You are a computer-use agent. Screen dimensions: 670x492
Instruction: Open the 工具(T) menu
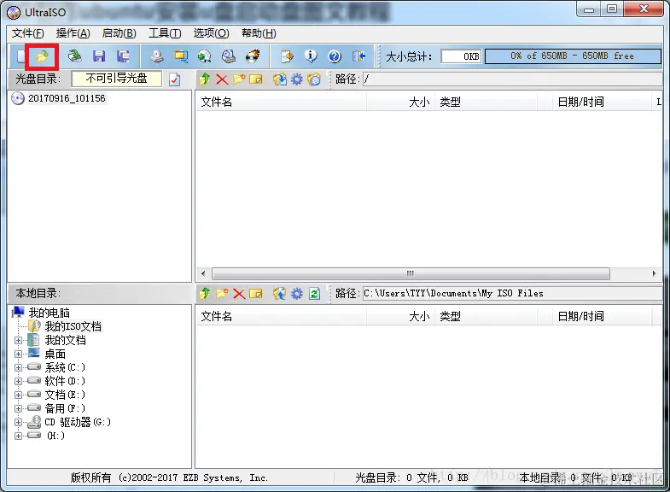point(165,33)
